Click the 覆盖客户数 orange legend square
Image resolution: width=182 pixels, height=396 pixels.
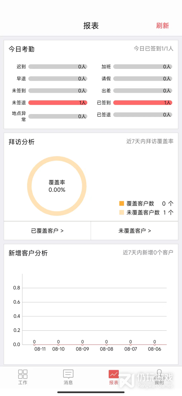click(122, 203)
